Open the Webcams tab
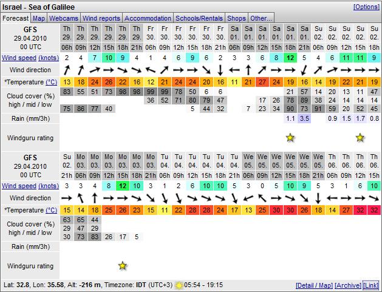 point(64,18)
